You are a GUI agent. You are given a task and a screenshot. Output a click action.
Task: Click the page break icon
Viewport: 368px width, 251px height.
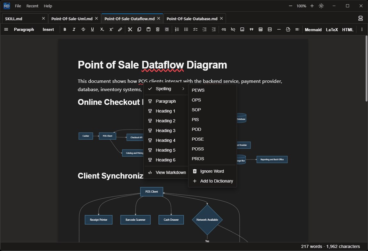tap(288, 29)
